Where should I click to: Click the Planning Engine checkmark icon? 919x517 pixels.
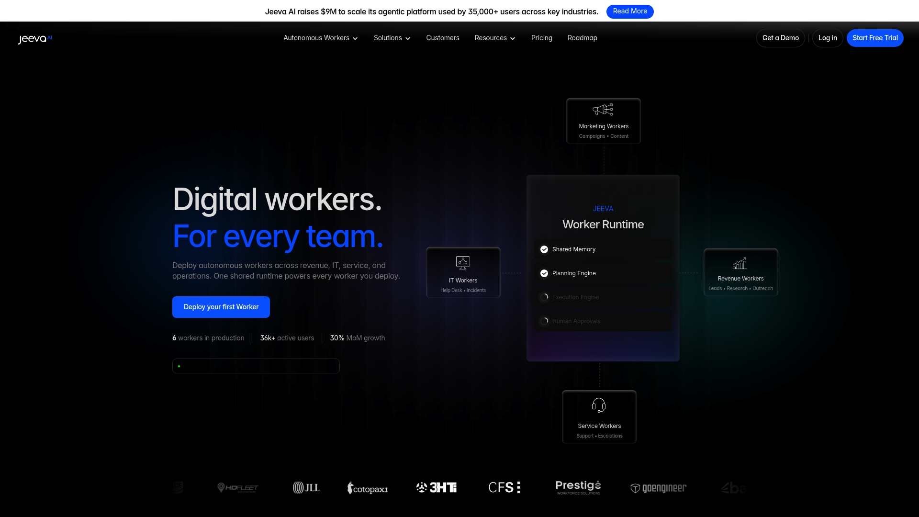pyautogui.click(x=544, y=273)
